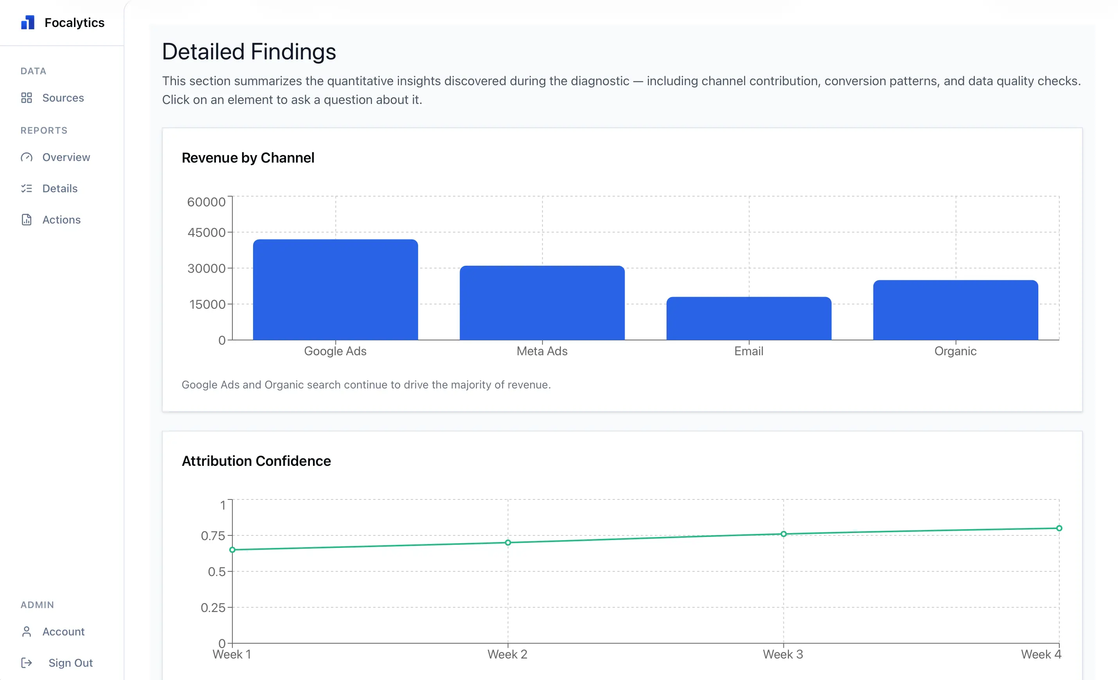This screenshot has width=1118, height=680.
Task: Select the Details checklist icon
Action: pyautogui.click(x=27, y=188)
